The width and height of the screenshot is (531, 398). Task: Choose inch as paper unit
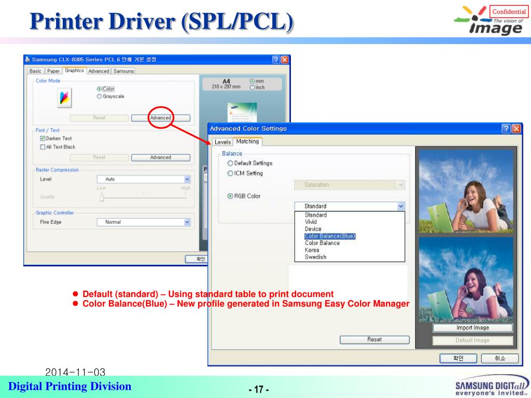252,87
